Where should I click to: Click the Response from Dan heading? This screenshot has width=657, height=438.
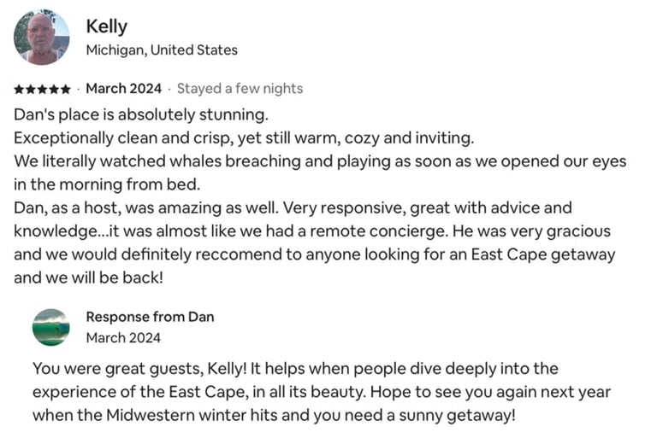(150, 317)
